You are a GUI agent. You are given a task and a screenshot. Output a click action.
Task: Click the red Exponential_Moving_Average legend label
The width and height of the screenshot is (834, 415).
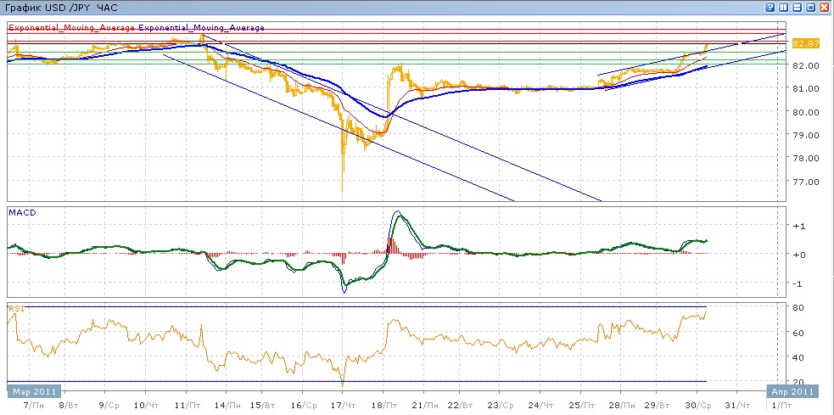click(x=71, y=28)
